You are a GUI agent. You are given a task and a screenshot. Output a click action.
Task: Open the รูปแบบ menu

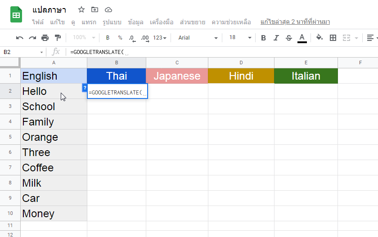pos(112,22)
